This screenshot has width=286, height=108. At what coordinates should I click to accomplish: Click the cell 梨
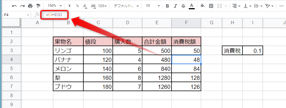68,78
